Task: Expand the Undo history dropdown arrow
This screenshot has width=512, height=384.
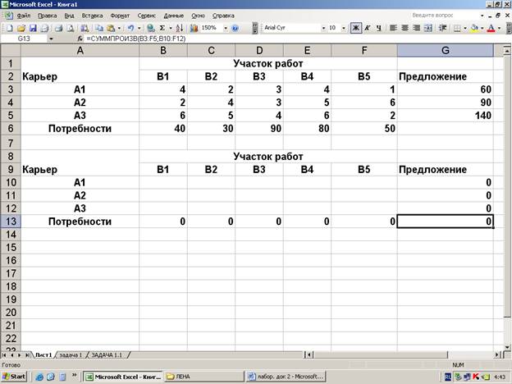Action: coord(139,29)
